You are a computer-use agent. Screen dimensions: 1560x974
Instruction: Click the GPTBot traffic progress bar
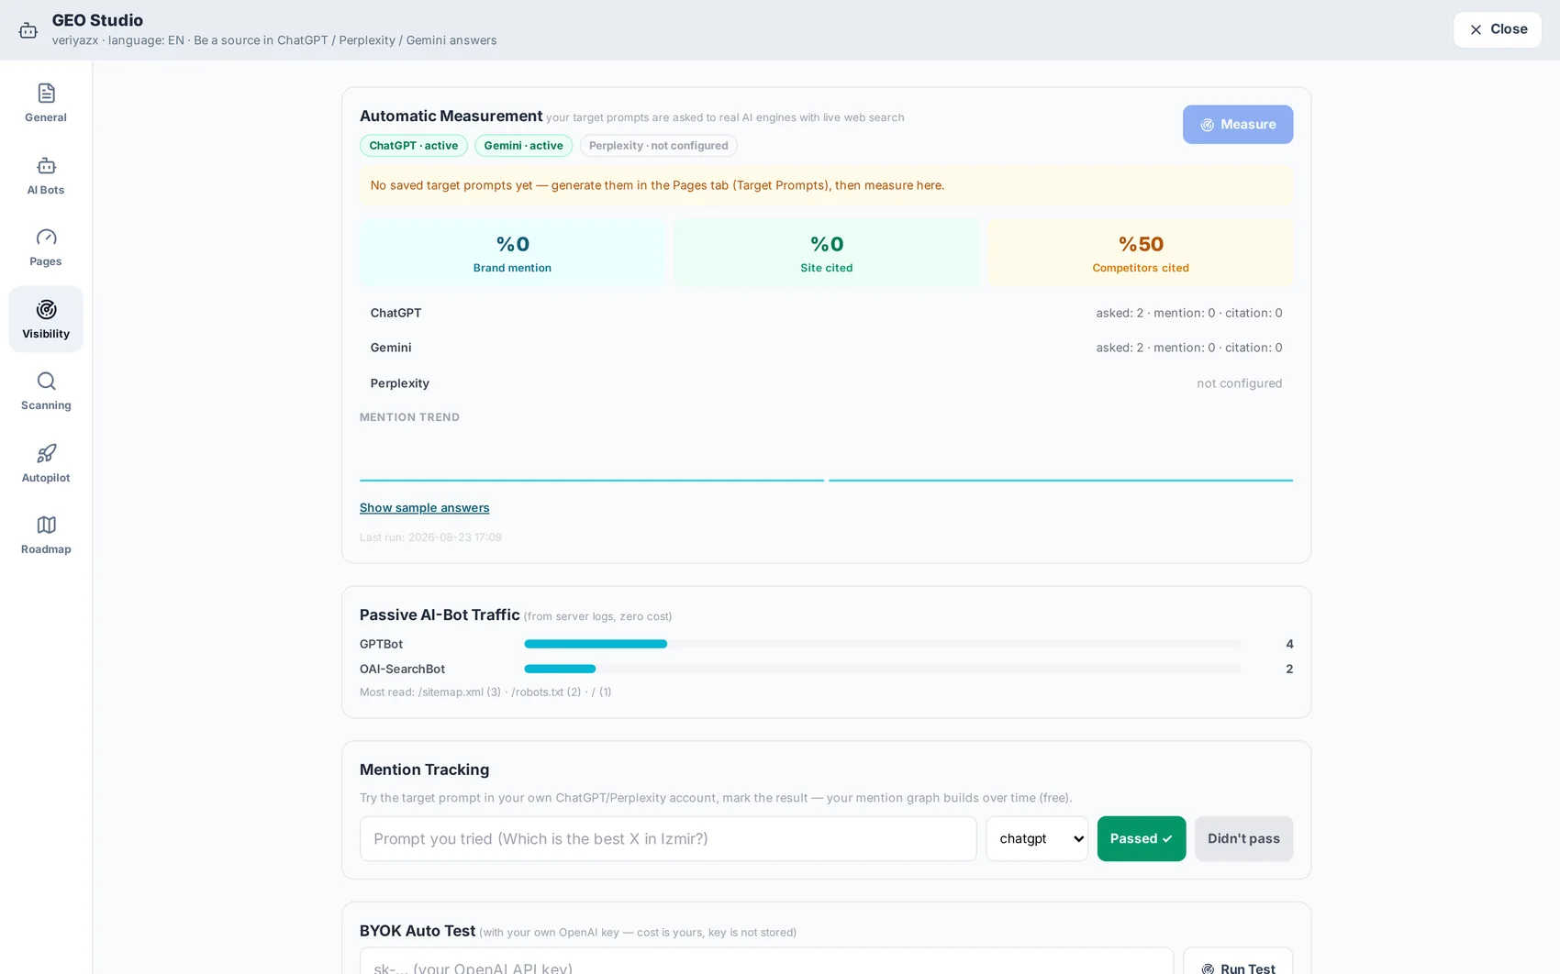[883, 644]
